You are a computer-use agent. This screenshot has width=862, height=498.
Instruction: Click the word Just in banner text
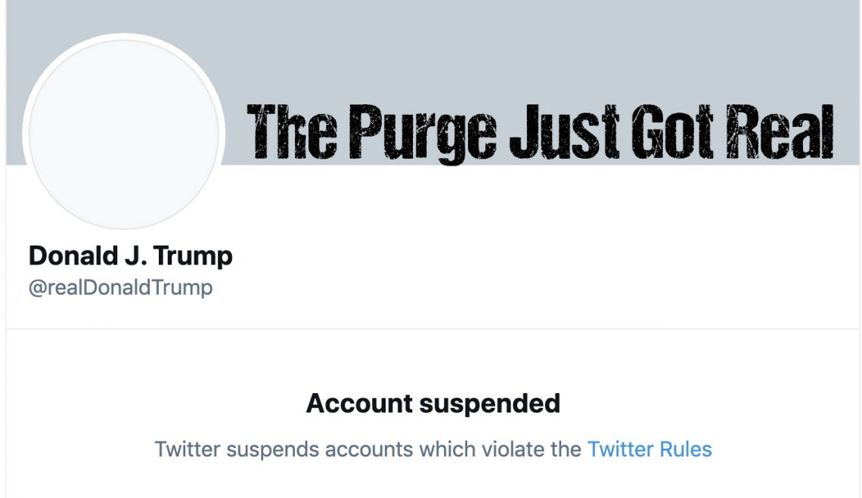pos(565,132)
